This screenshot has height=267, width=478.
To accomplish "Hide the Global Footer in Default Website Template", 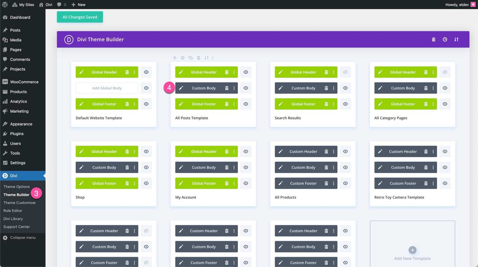I will [x=146, y=104].
